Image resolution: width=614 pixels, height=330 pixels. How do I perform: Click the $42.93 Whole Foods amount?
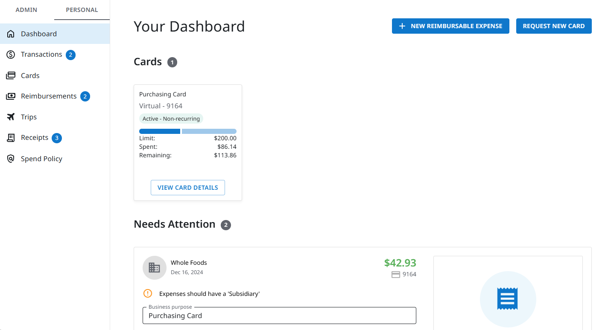pos(400,263)
